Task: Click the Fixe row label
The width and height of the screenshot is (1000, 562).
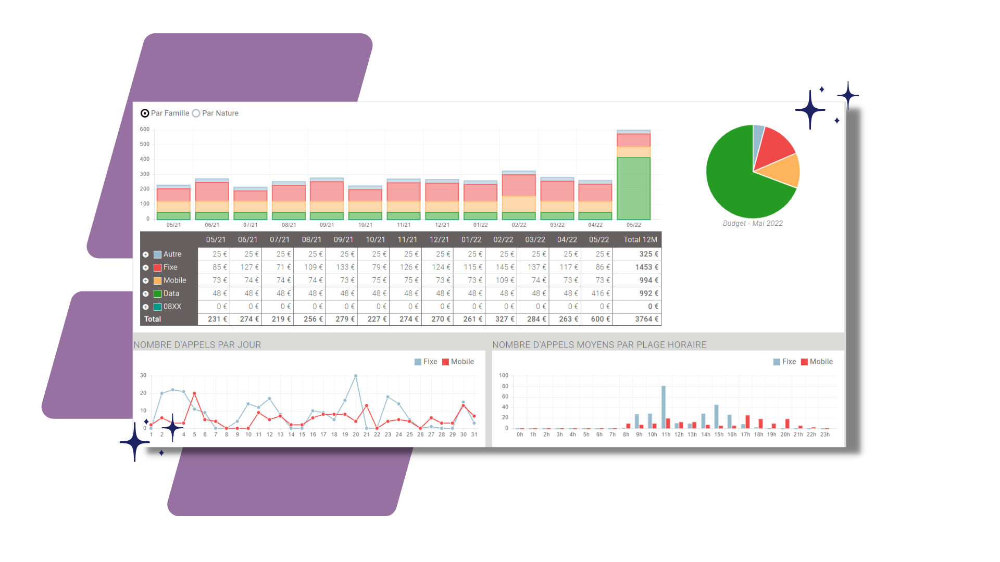Action: (170, 267)
